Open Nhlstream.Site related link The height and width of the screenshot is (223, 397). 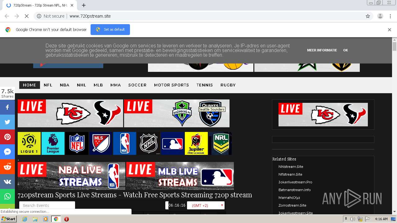click(291, 167)
